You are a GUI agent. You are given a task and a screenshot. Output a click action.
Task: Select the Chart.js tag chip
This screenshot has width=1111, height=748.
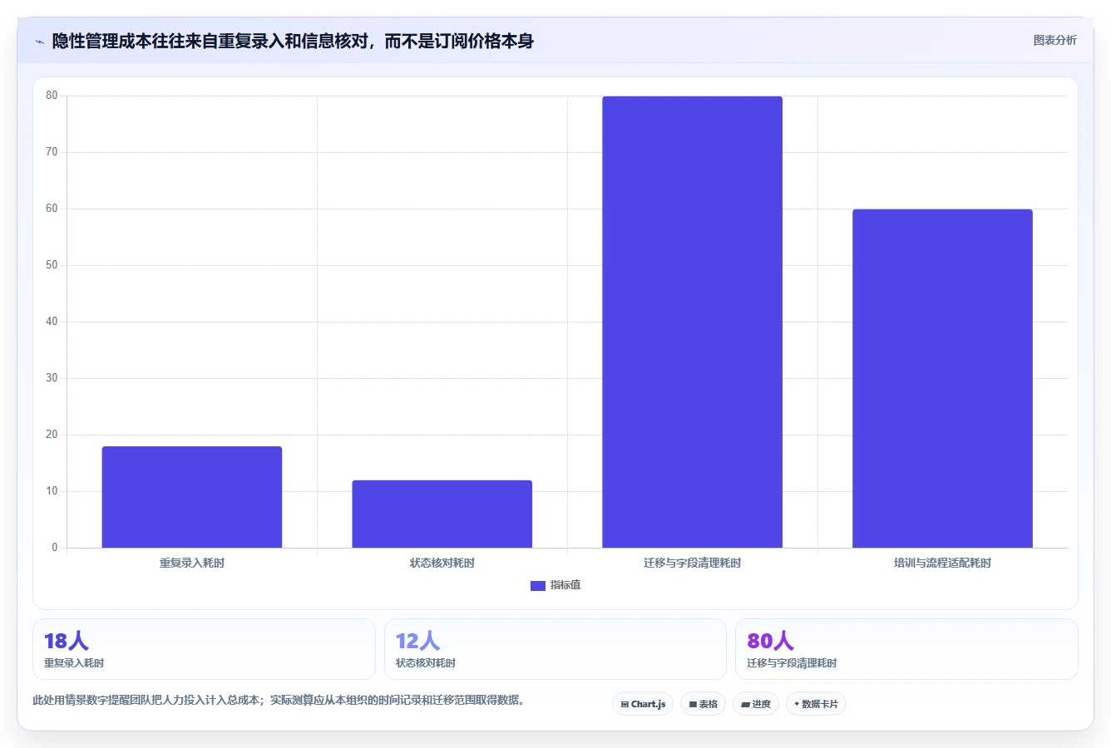click(x=643, y=704)
